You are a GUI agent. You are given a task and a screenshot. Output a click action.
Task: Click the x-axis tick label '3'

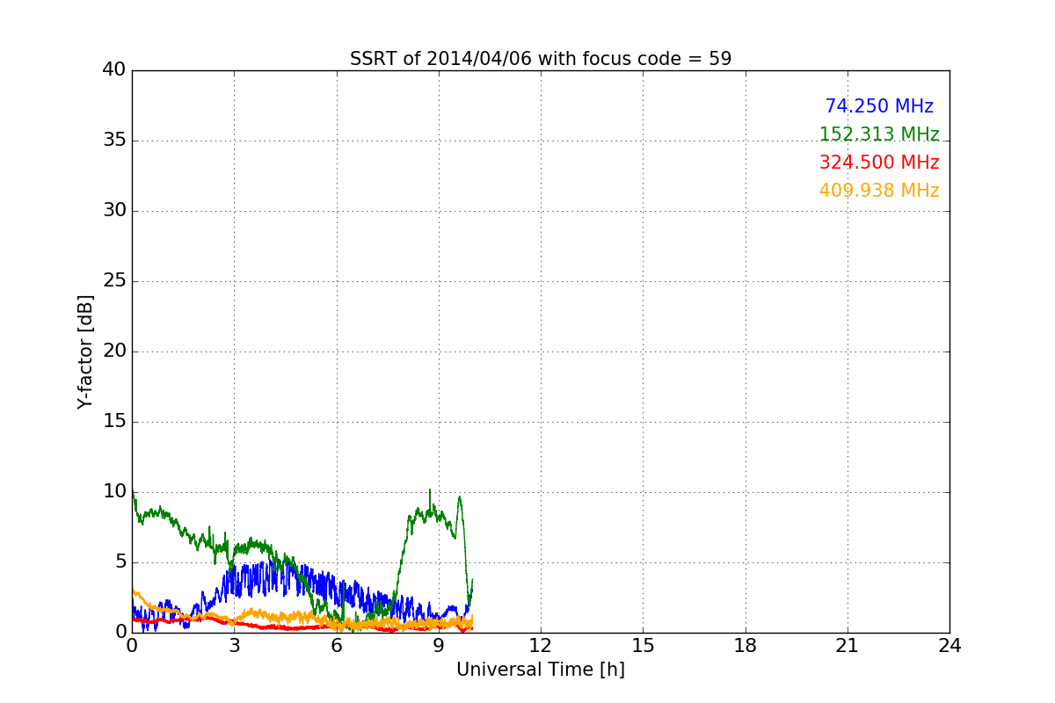tap(234, 645)
